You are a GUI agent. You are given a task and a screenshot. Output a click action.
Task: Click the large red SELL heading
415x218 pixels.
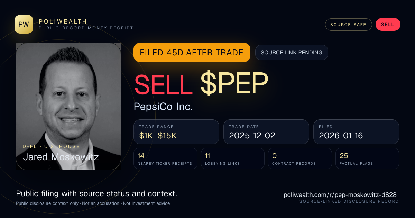click(x=164, y=84)
